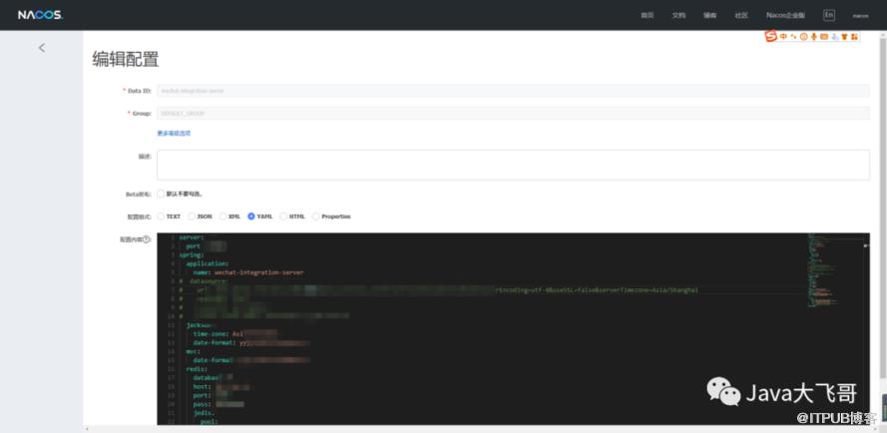Open the 文档 docs menu item
Screen dimensions: 887x433
[x=678, y=15]
